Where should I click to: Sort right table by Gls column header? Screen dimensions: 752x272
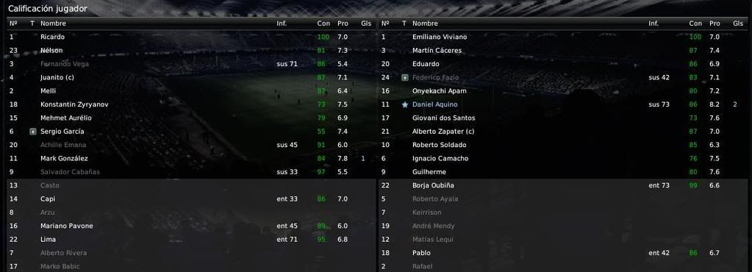[737, 23]
